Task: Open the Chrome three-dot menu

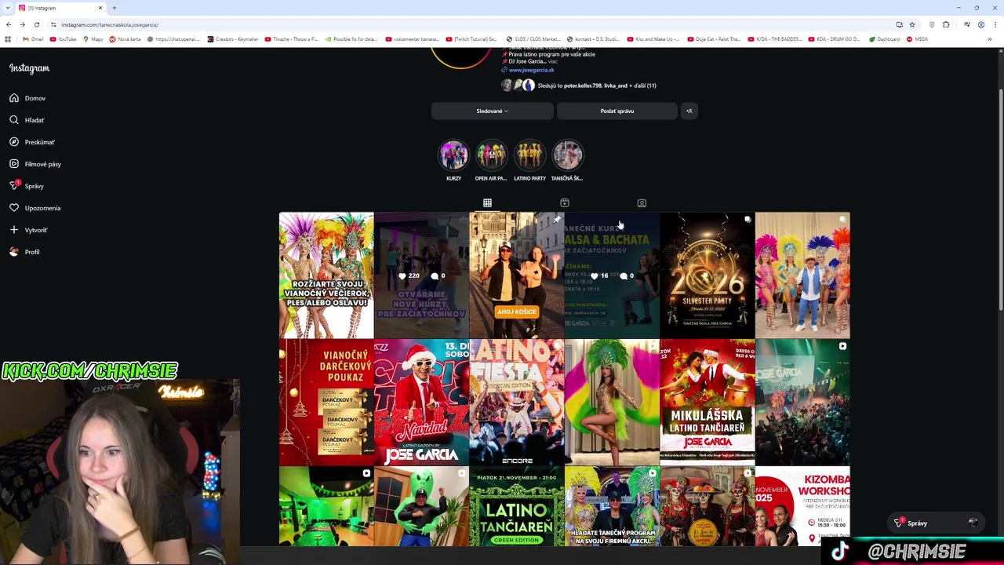Action: pyautogui.click(x=995, y=24)
